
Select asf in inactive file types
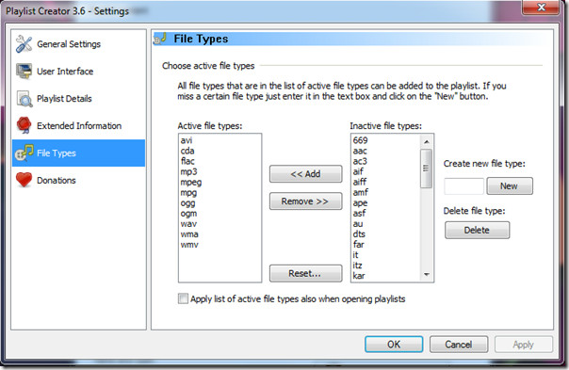(386, 214)
